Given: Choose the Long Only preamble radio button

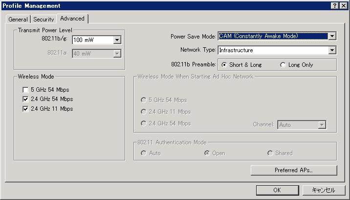Looking at the screenshot, I should (283, 65).
